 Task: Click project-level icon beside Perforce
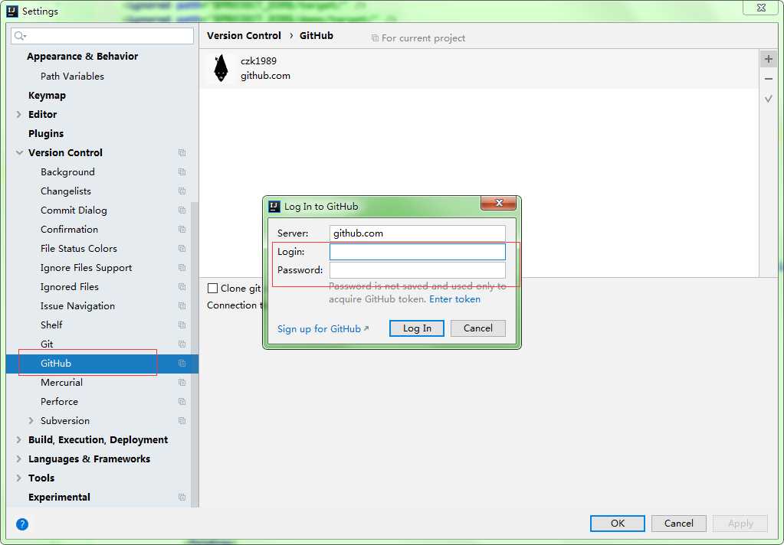[182, 402]
